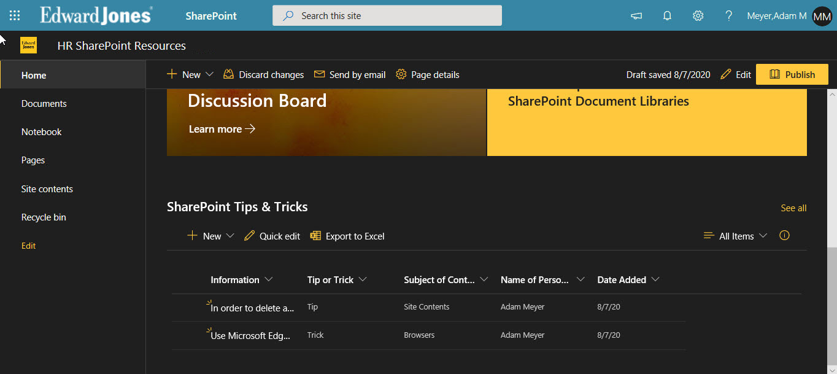Click the Draft saved 8/7/2020 status text
The height and width of the screenshot is (374, 837).
pos(668,74)
